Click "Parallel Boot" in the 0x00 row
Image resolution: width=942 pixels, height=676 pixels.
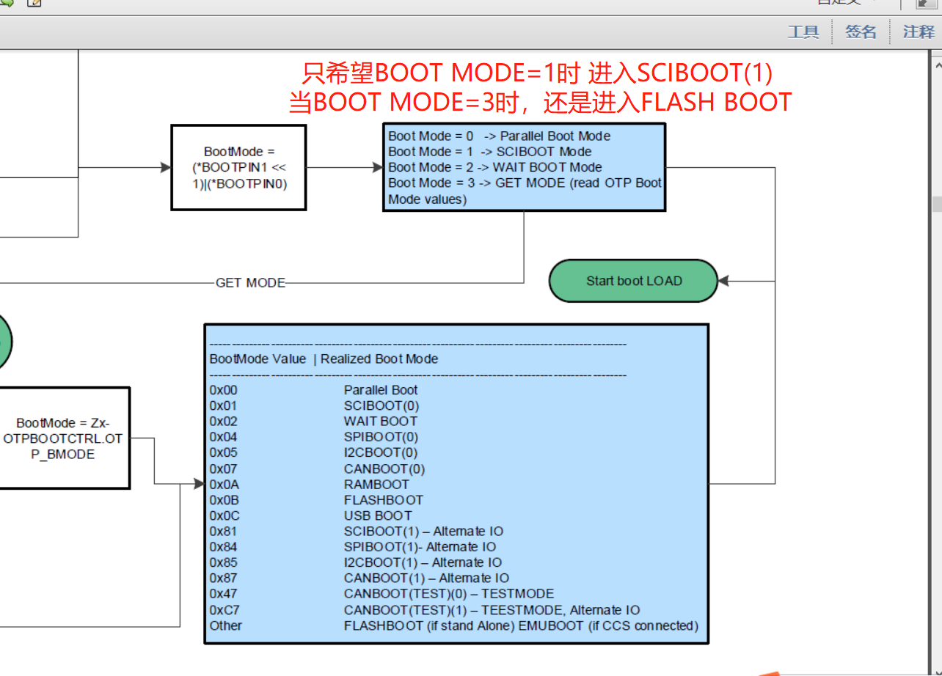coord(381,390)
